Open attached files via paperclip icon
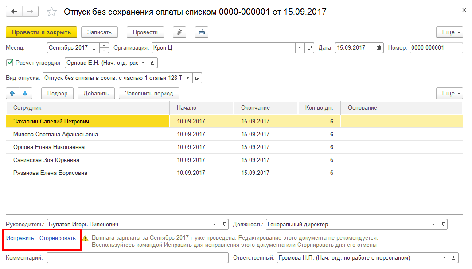 (x=179, y=32)
